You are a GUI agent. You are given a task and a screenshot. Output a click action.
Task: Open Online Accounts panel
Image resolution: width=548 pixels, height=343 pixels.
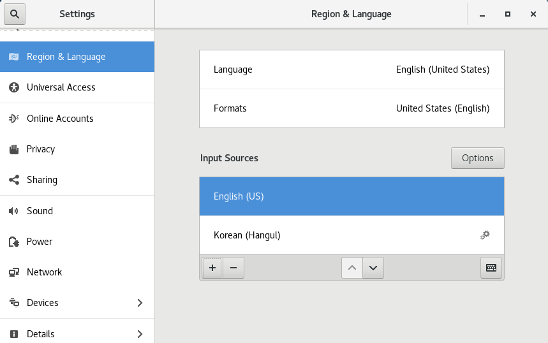pos(77,119)
